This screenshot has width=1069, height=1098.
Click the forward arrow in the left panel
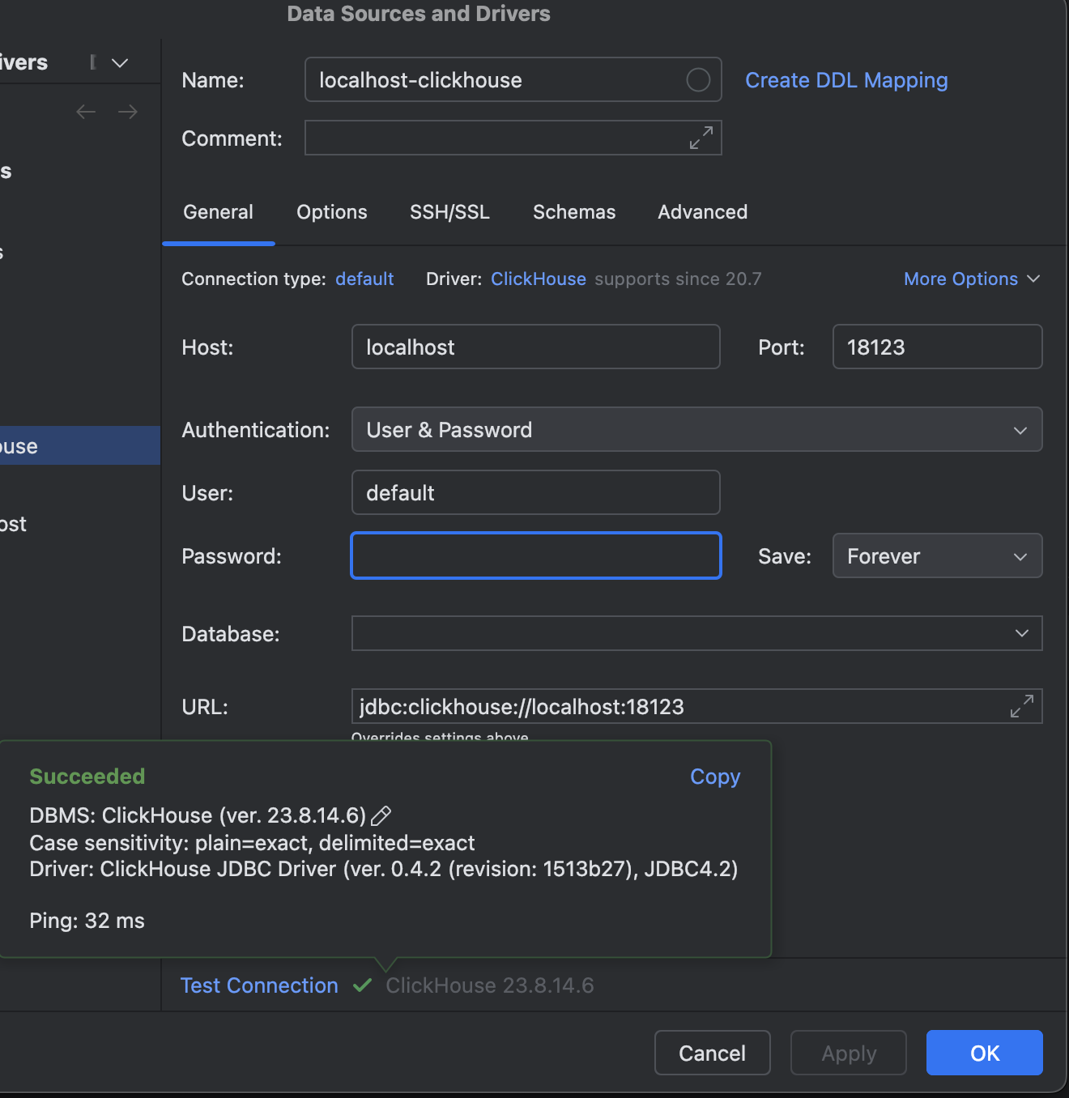coord(128,112)
